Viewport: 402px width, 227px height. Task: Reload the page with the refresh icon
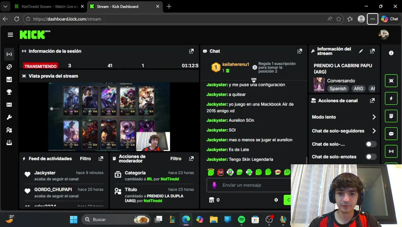pos(17,19)
